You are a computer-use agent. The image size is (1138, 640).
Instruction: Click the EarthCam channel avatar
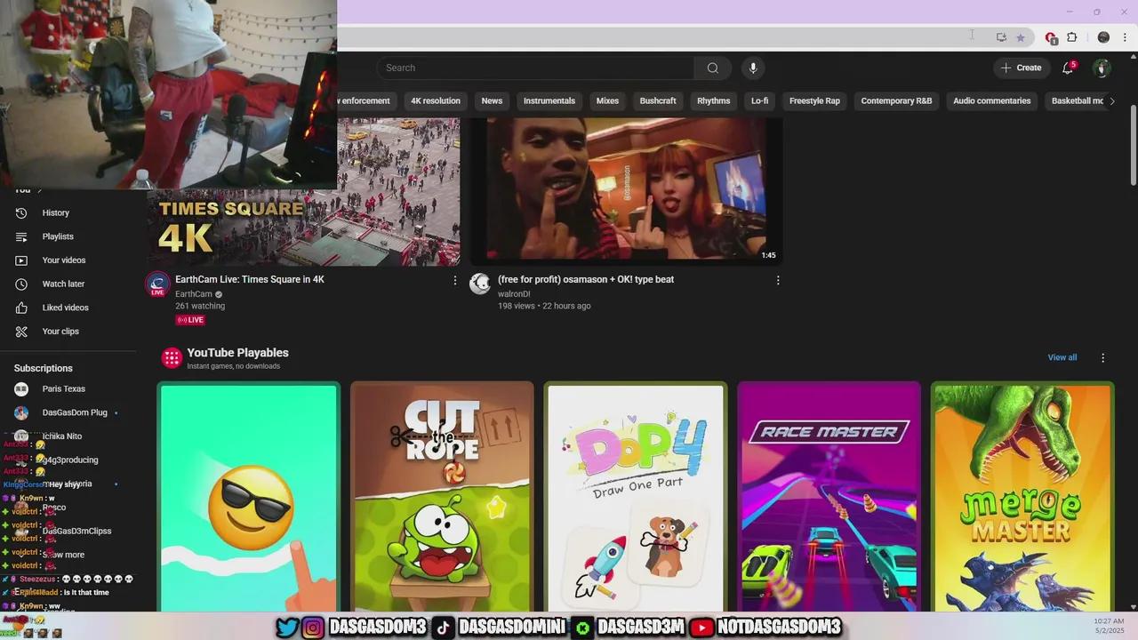[x=157, y=284]
